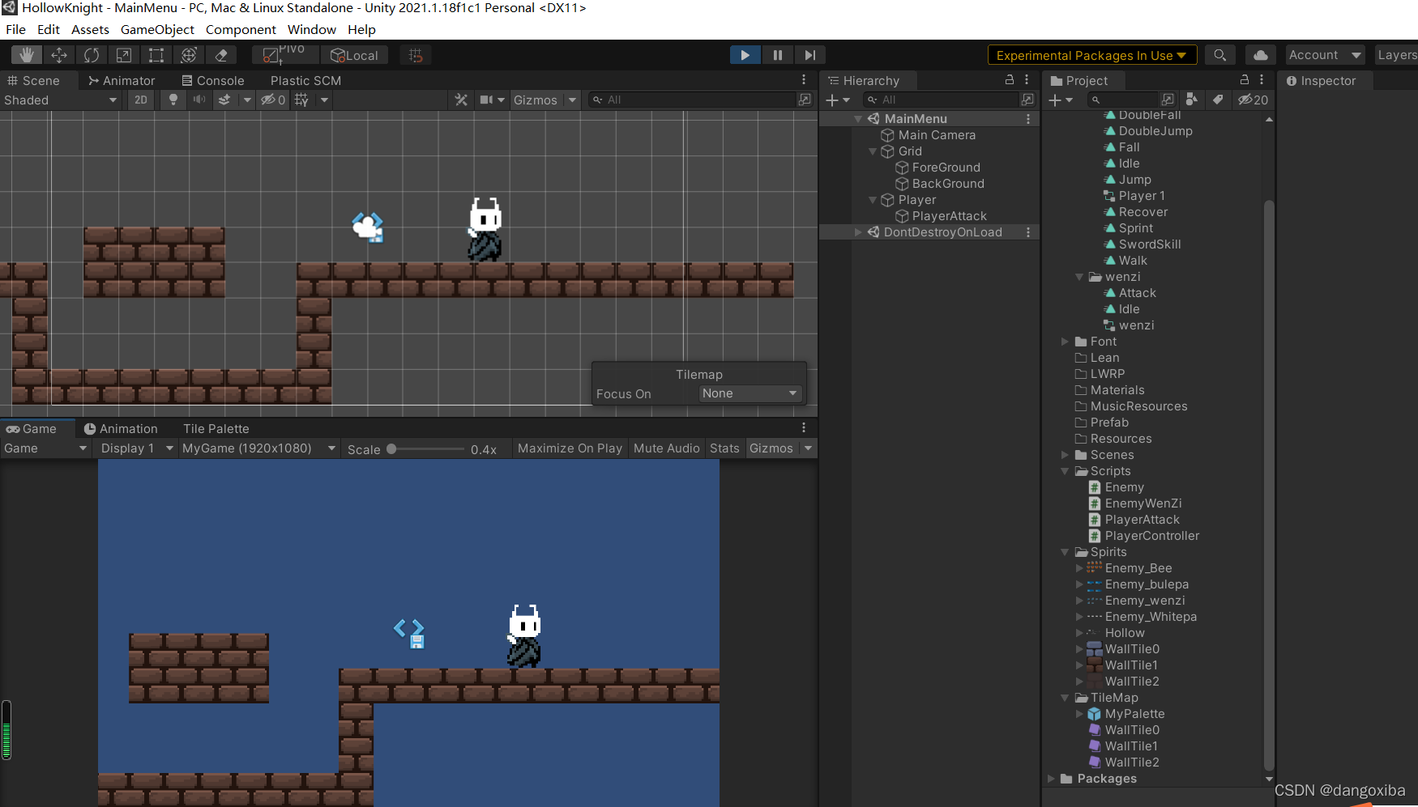Click the Scene view search field
The height and width of the screenshot is (807, 1418).
point(700,100)
